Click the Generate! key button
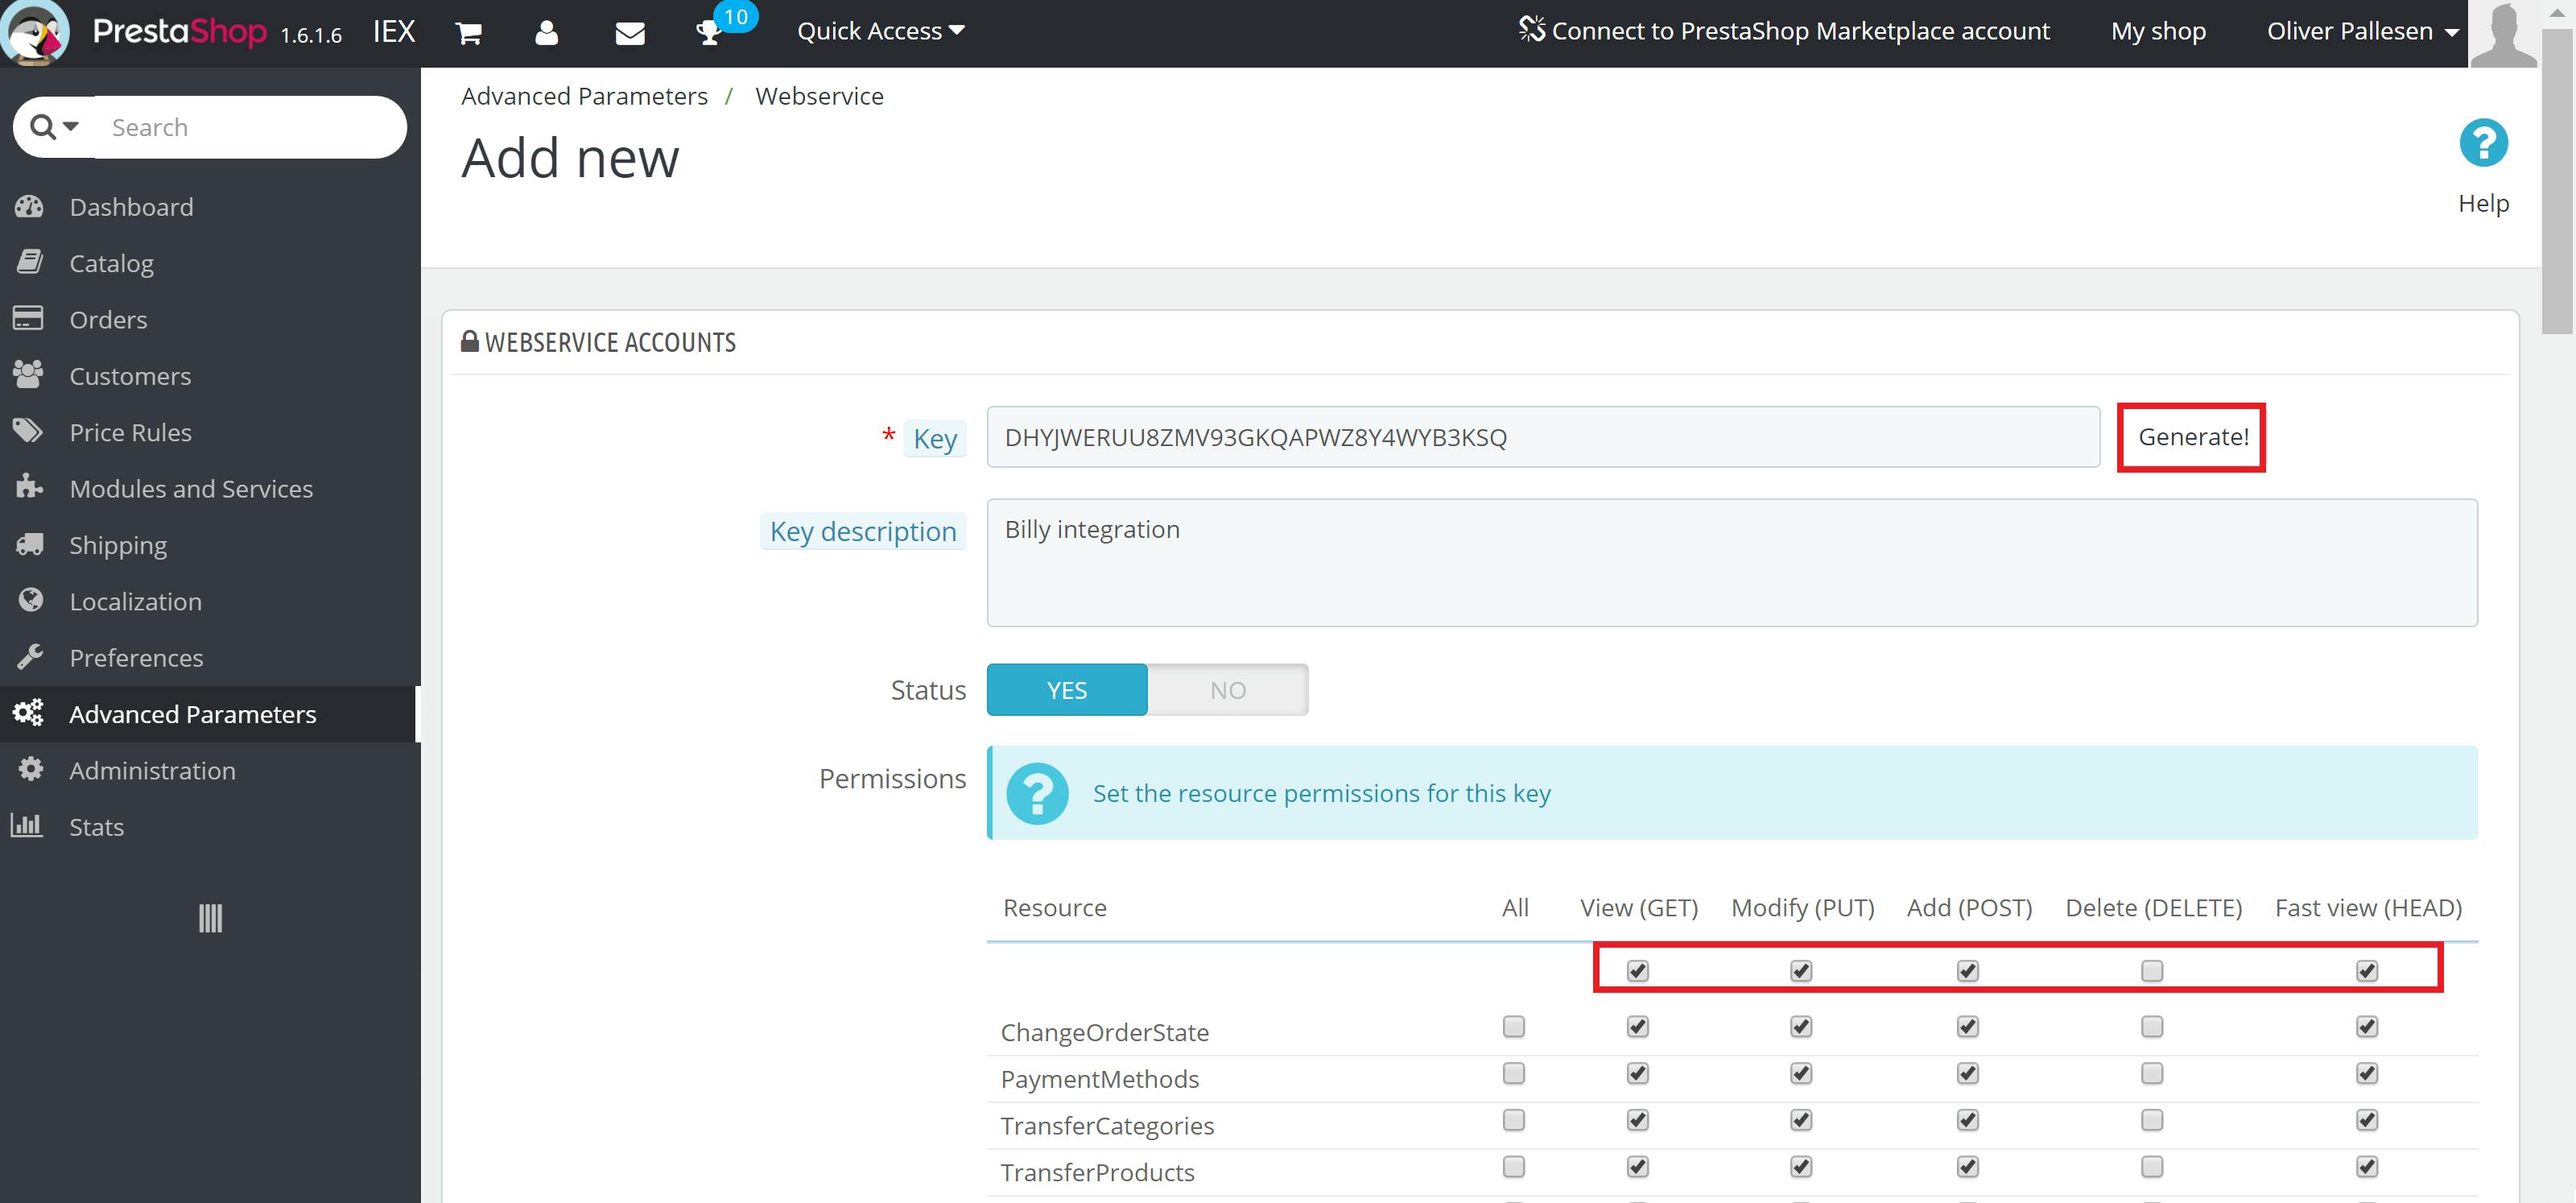 (x=2192, y=437)
